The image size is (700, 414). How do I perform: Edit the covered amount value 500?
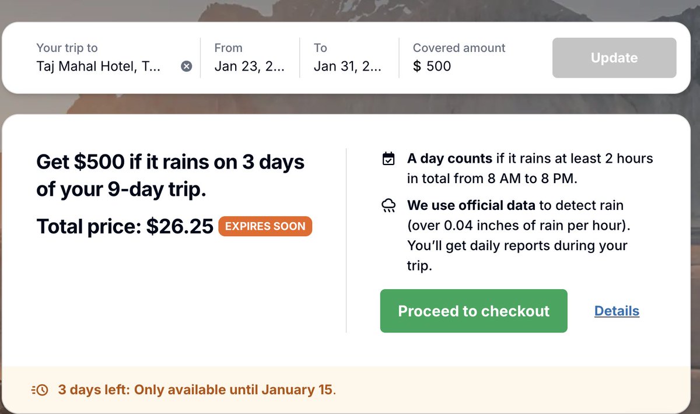pos(439,66)
